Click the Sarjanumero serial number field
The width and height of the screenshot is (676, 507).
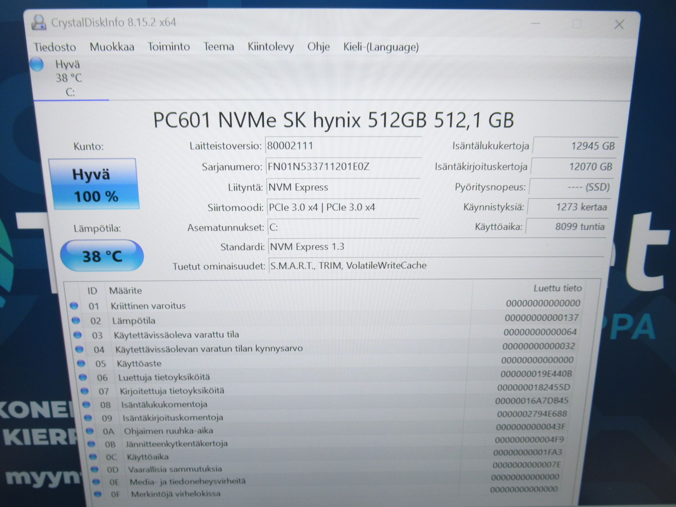(343, 167)
